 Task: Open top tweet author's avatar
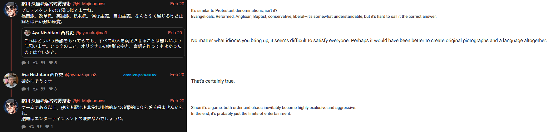point(11,9)
